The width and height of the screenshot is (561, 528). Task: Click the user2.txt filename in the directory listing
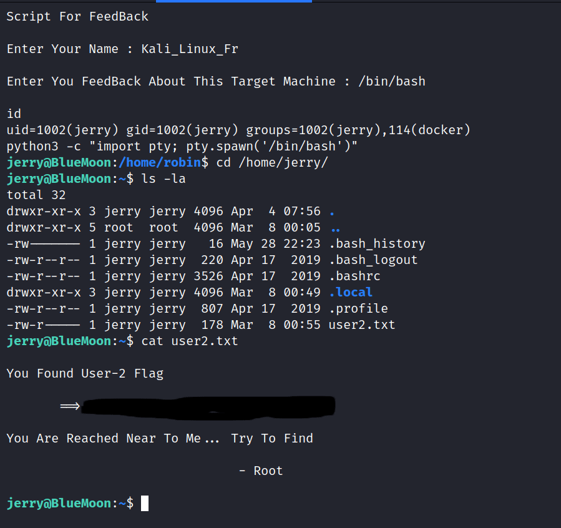click(x=362, y=325)
